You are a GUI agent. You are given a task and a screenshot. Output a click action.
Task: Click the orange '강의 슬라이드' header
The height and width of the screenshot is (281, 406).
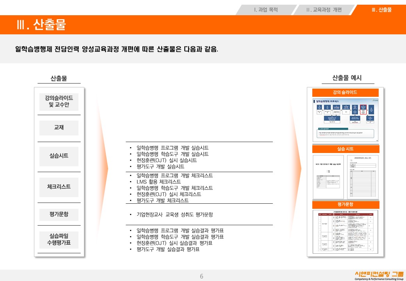[345, 92]
